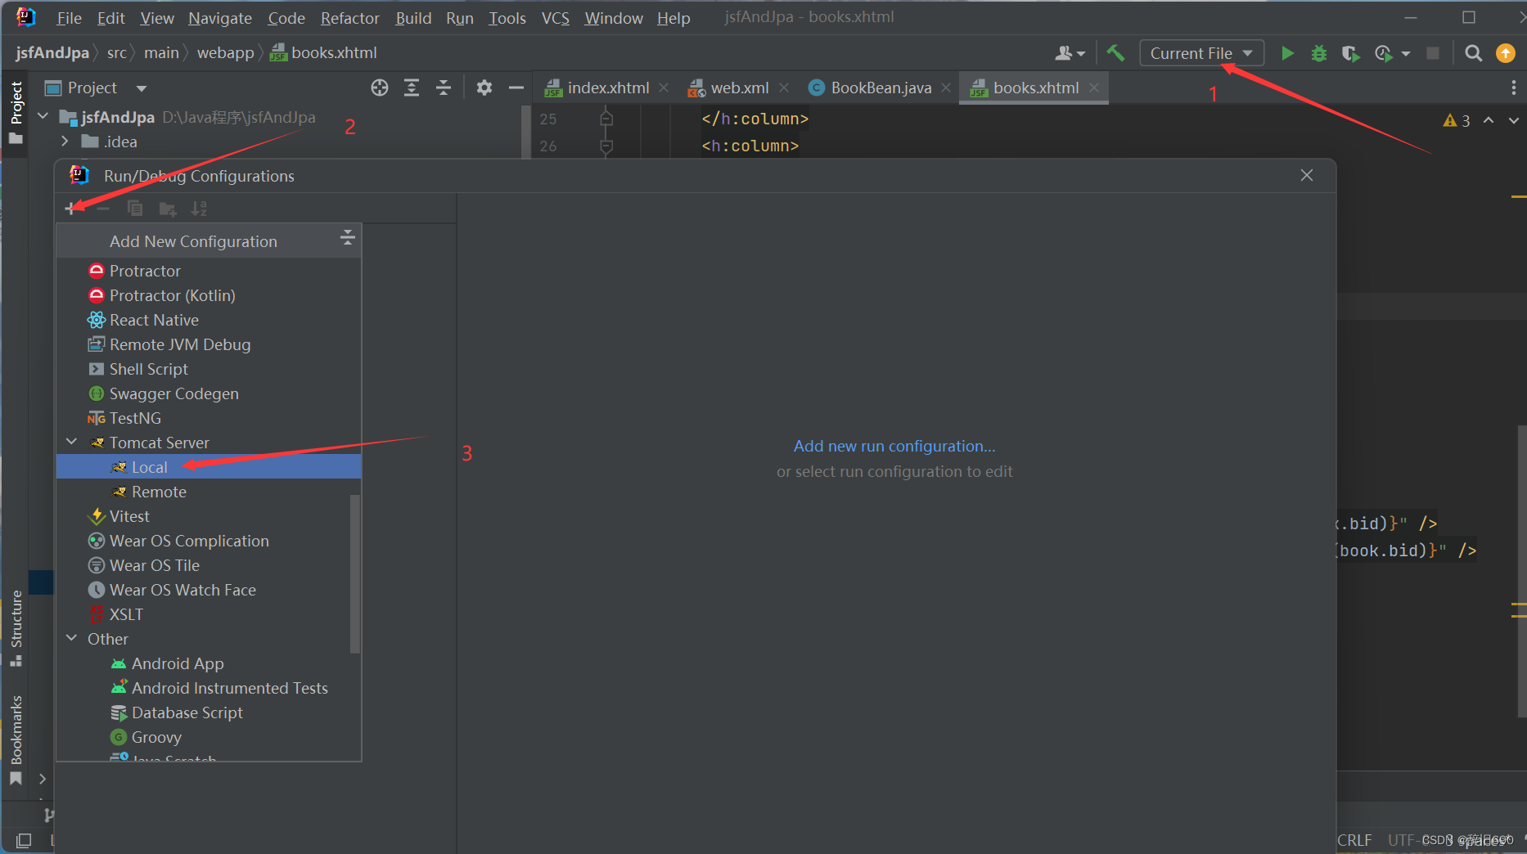1527x854 pixels.
Task: Collapse the Tomcat Server configuration group
Action: coord(72,442)
